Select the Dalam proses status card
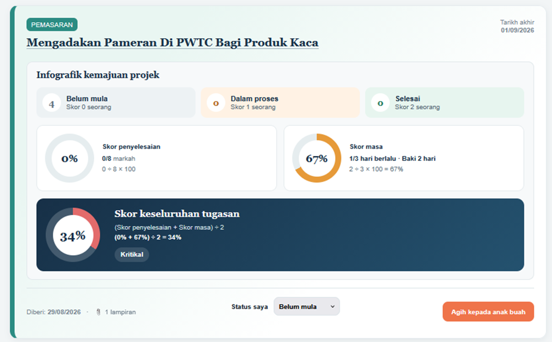The image size is (552, 342). pos(280,103)
